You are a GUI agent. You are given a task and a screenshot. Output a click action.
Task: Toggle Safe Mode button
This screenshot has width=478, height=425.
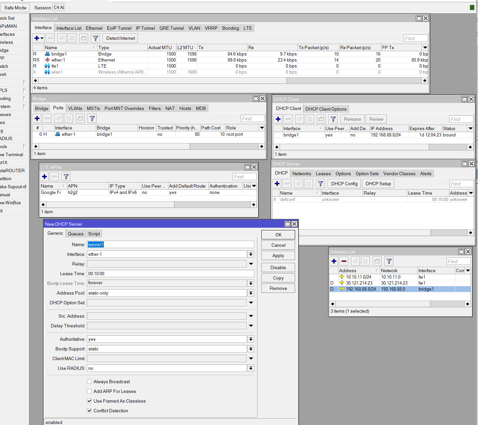click(x=15, y=8)
